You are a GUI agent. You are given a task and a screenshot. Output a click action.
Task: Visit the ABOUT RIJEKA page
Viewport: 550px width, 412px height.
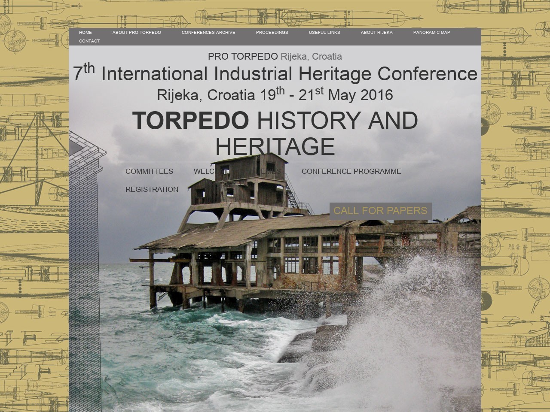(376, 33)
